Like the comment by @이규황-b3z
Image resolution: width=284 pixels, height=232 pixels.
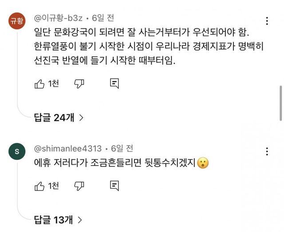click(39, 83)
